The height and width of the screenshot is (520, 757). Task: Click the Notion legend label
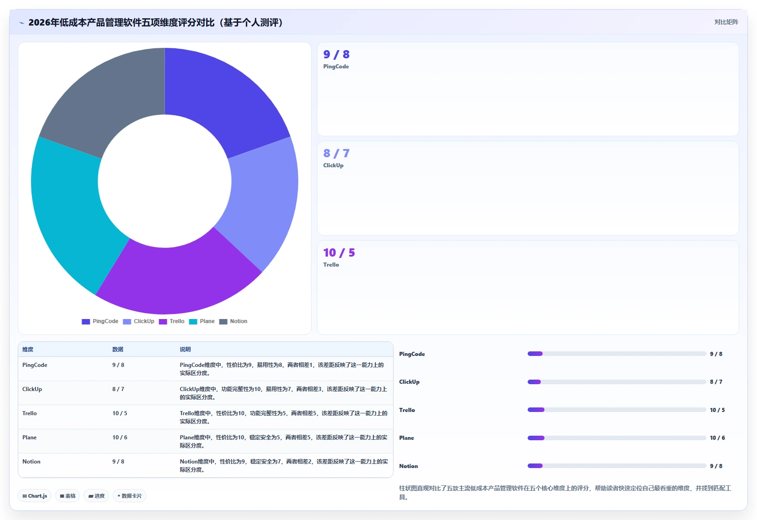(x=239, y=321)
